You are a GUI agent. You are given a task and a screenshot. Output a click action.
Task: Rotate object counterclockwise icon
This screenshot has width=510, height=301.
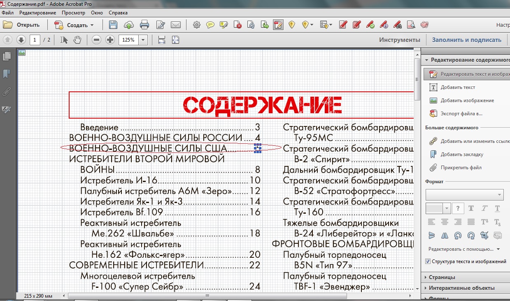coord(458,236)
